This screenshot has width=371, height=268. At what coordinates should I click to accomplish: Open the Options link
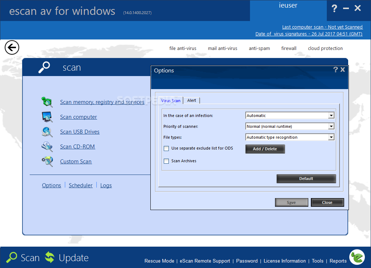click(x=51, y=185)
